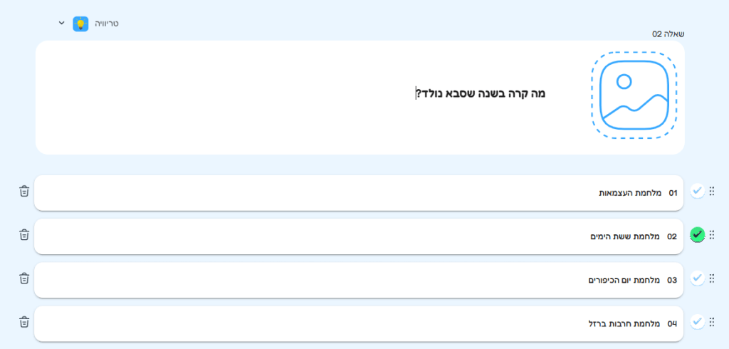Edit answer text מלחמת העצמאות
The height and width of the screenshot is (349, 729).
point(629,193)
